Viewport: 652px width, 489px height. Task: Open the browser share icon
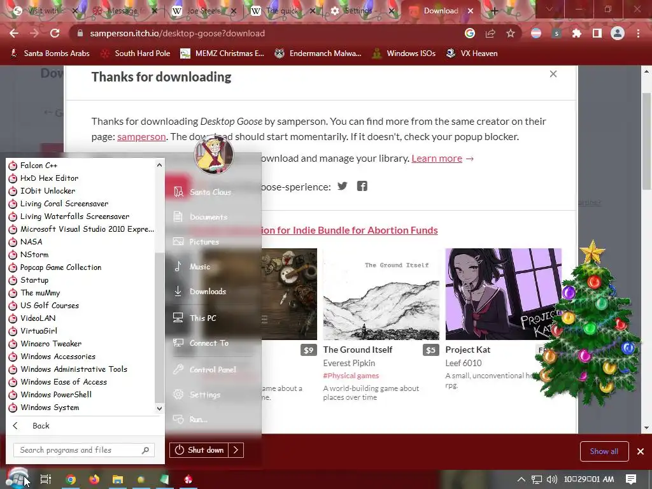coord(490,33)
